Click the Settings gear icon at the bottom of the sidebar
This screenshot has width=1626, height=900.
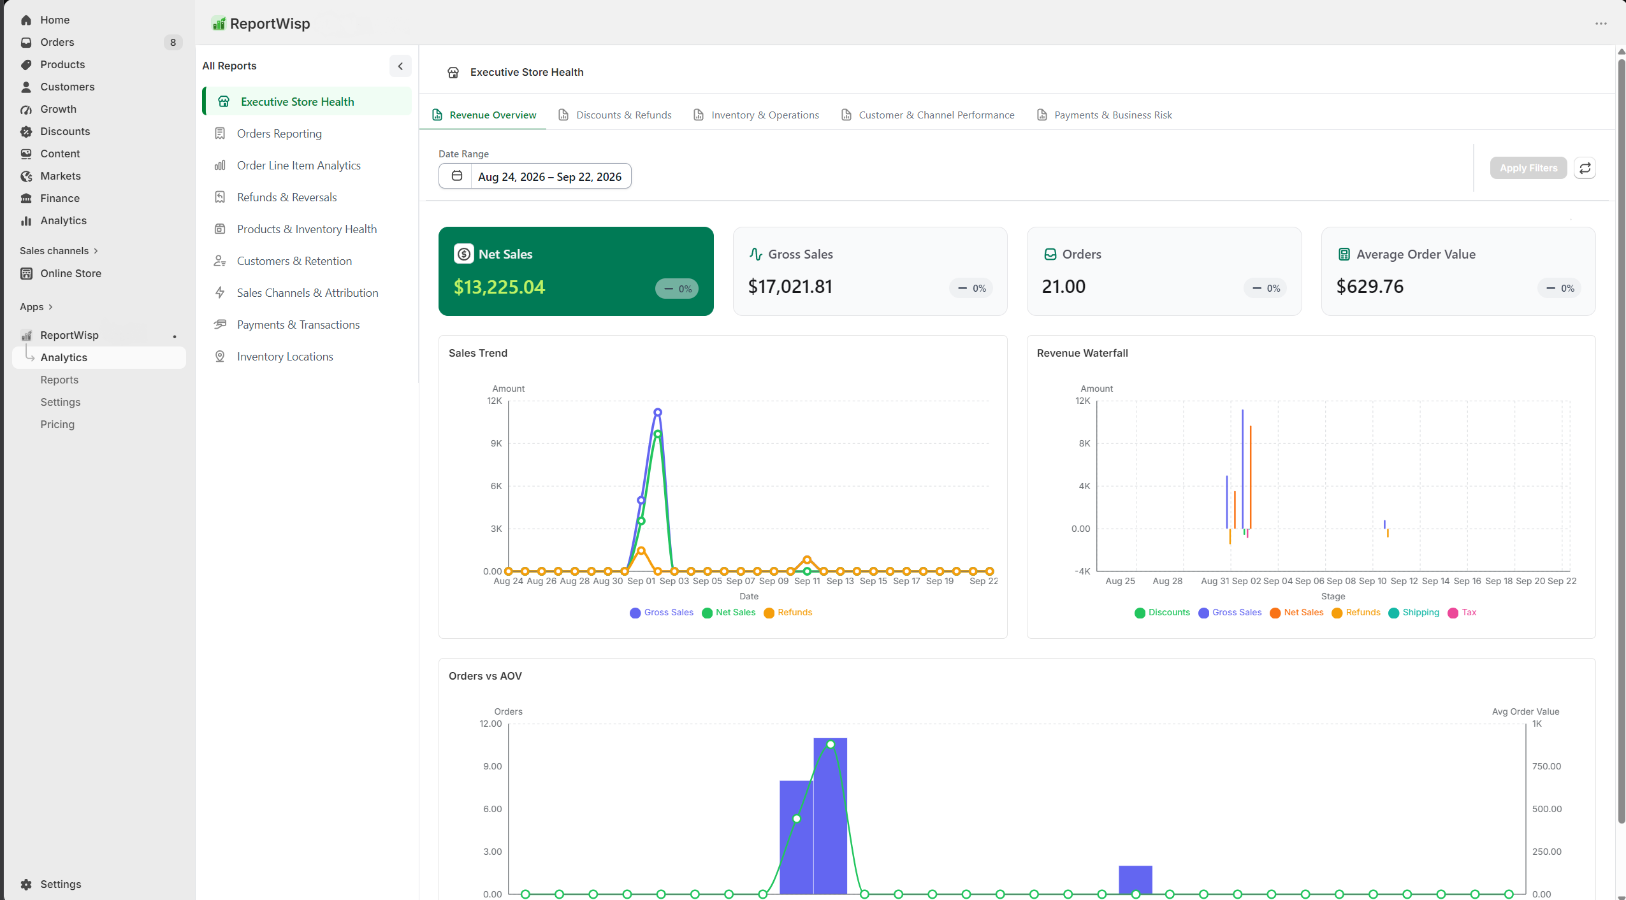click(x=26, y=884)
